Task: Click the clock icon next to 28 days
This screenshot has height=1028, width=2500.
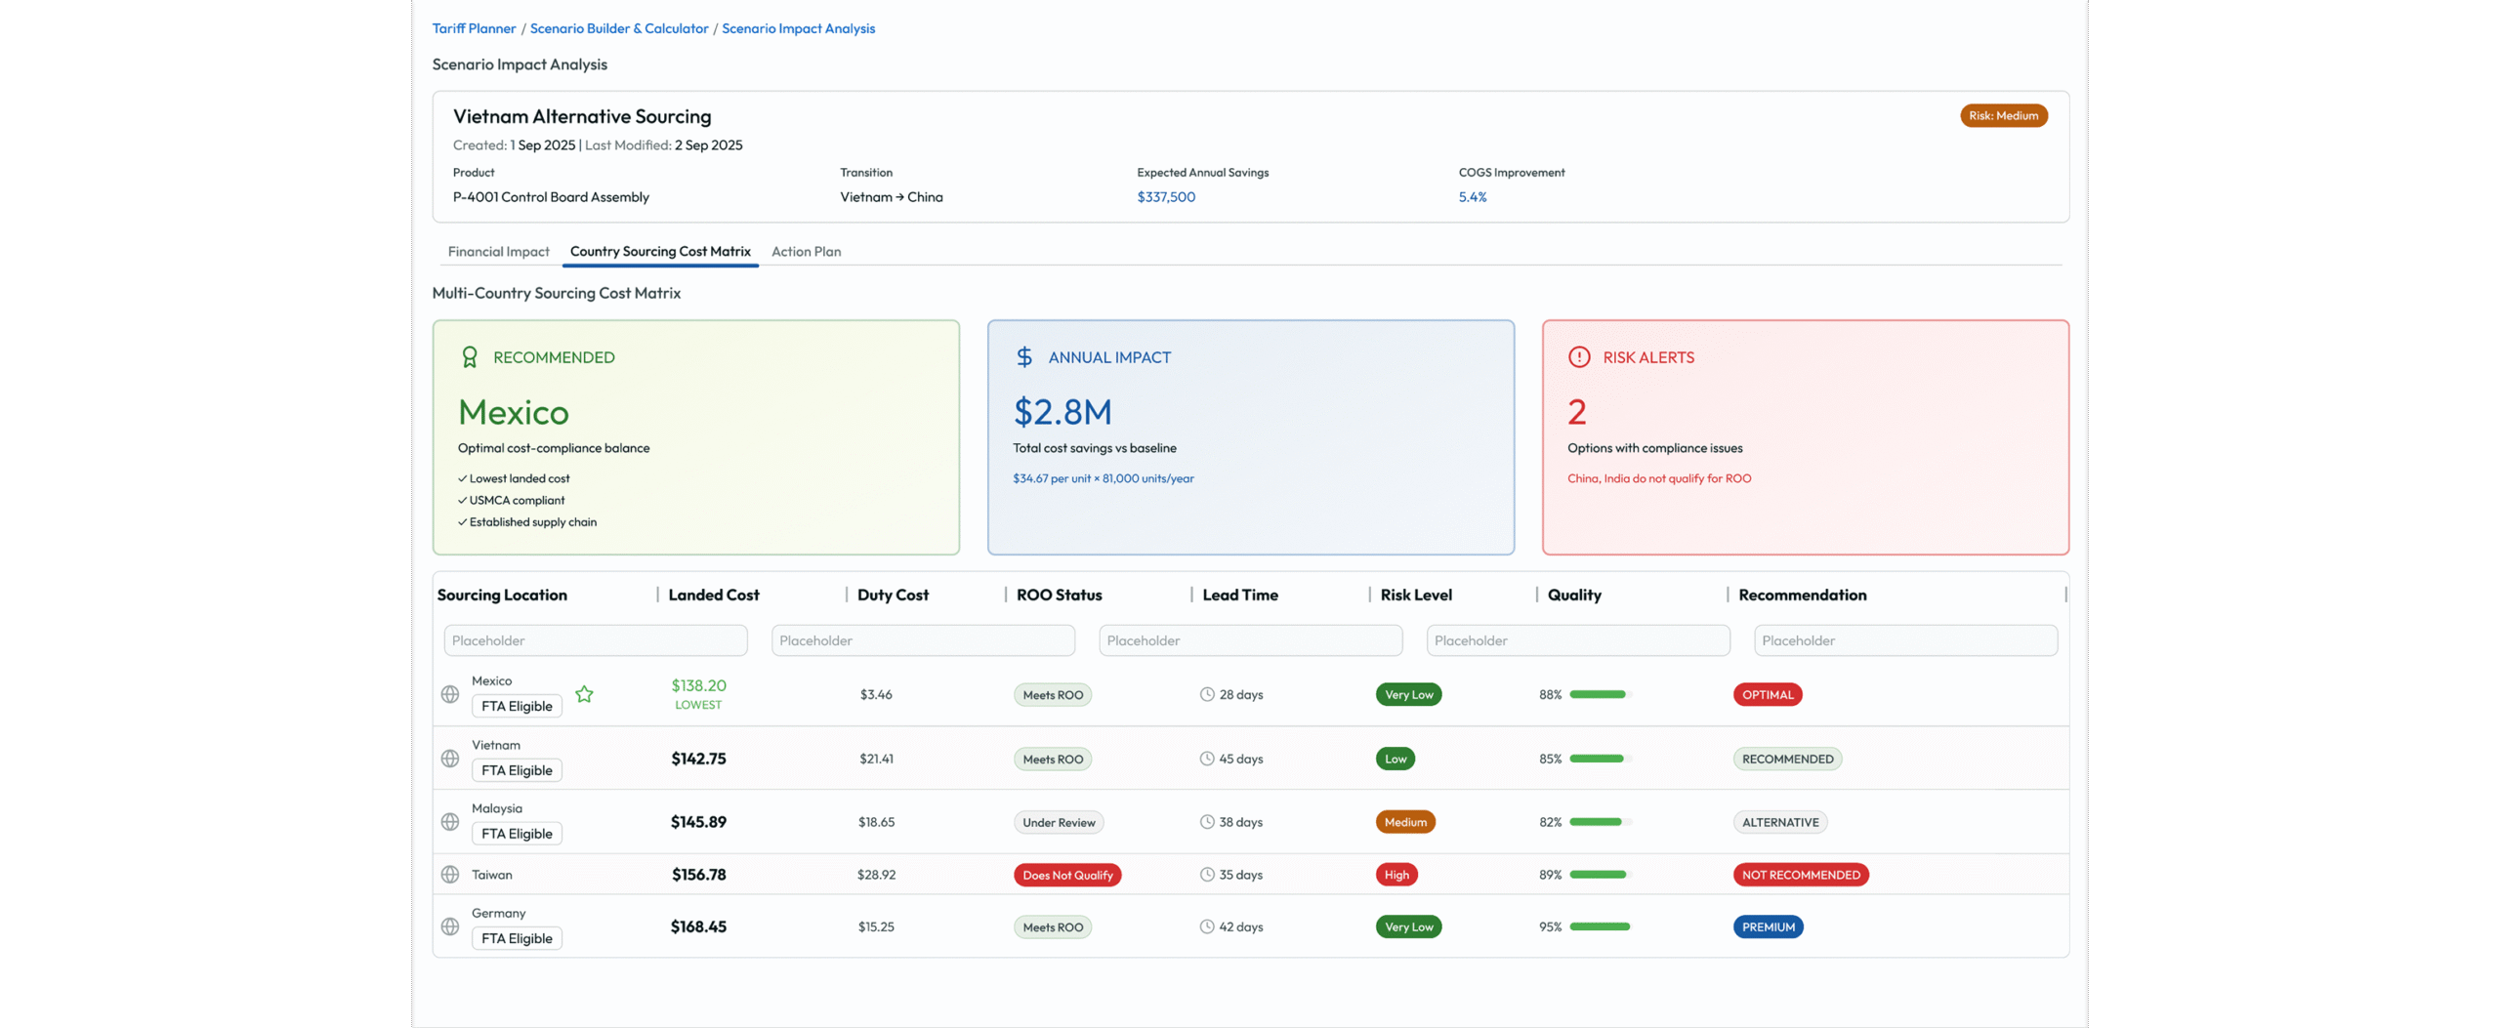Action: 1207,694
